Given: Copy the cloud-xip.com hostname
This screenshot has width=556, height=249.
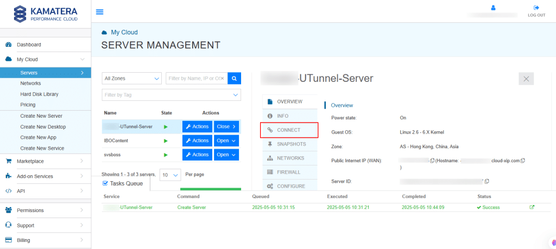Looking at the screenshot, I should pyautogui.click(x=523, y=161).
